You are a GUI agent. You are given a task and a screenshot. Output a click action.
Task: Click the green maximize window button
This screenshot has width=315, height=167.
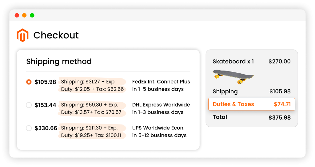32,15
